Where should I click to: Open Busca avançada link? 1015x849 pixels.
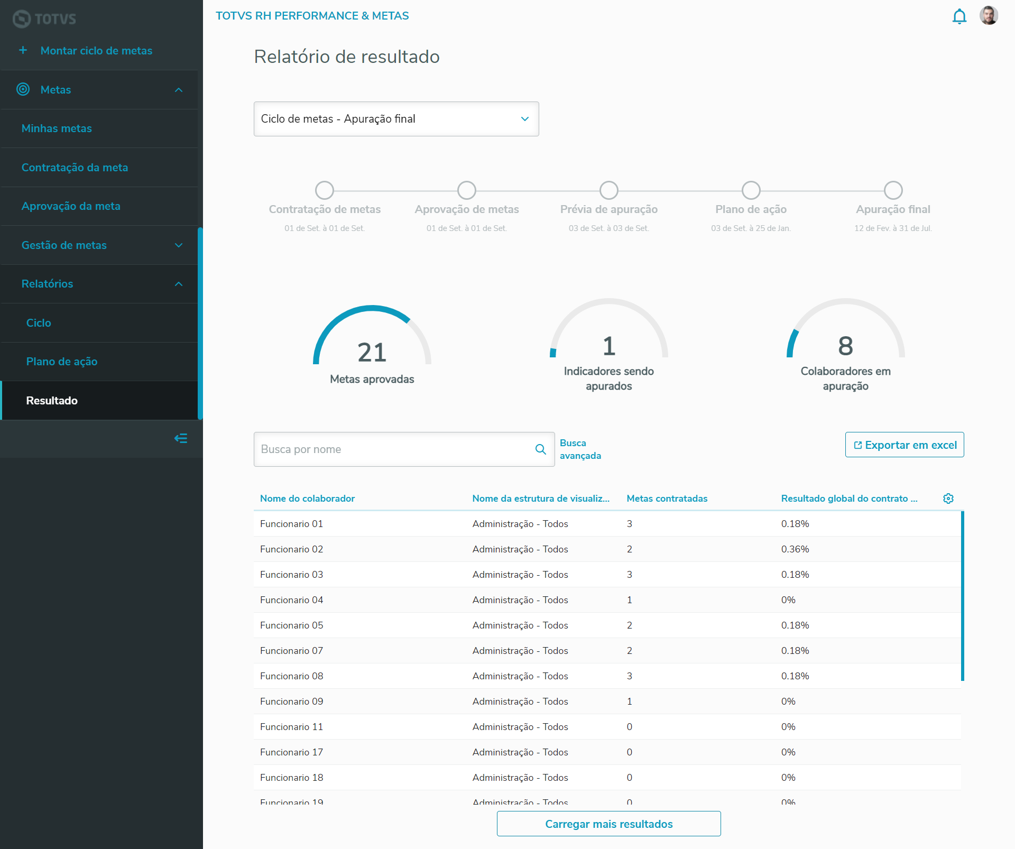coord(580,449)
